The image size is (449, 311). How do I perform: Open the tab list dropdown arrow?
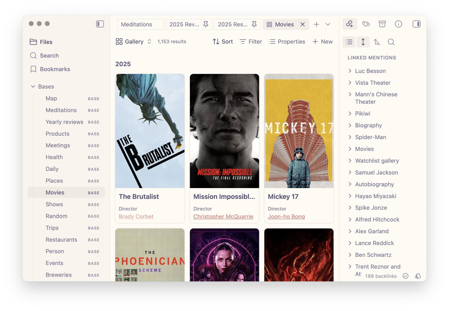tap(328, 24)
